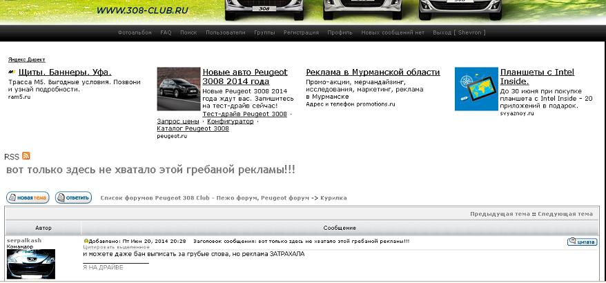606x283 pixels.
Task: Click 'Выход [ Shevron ]' logout link
Action: coord(459,32)
